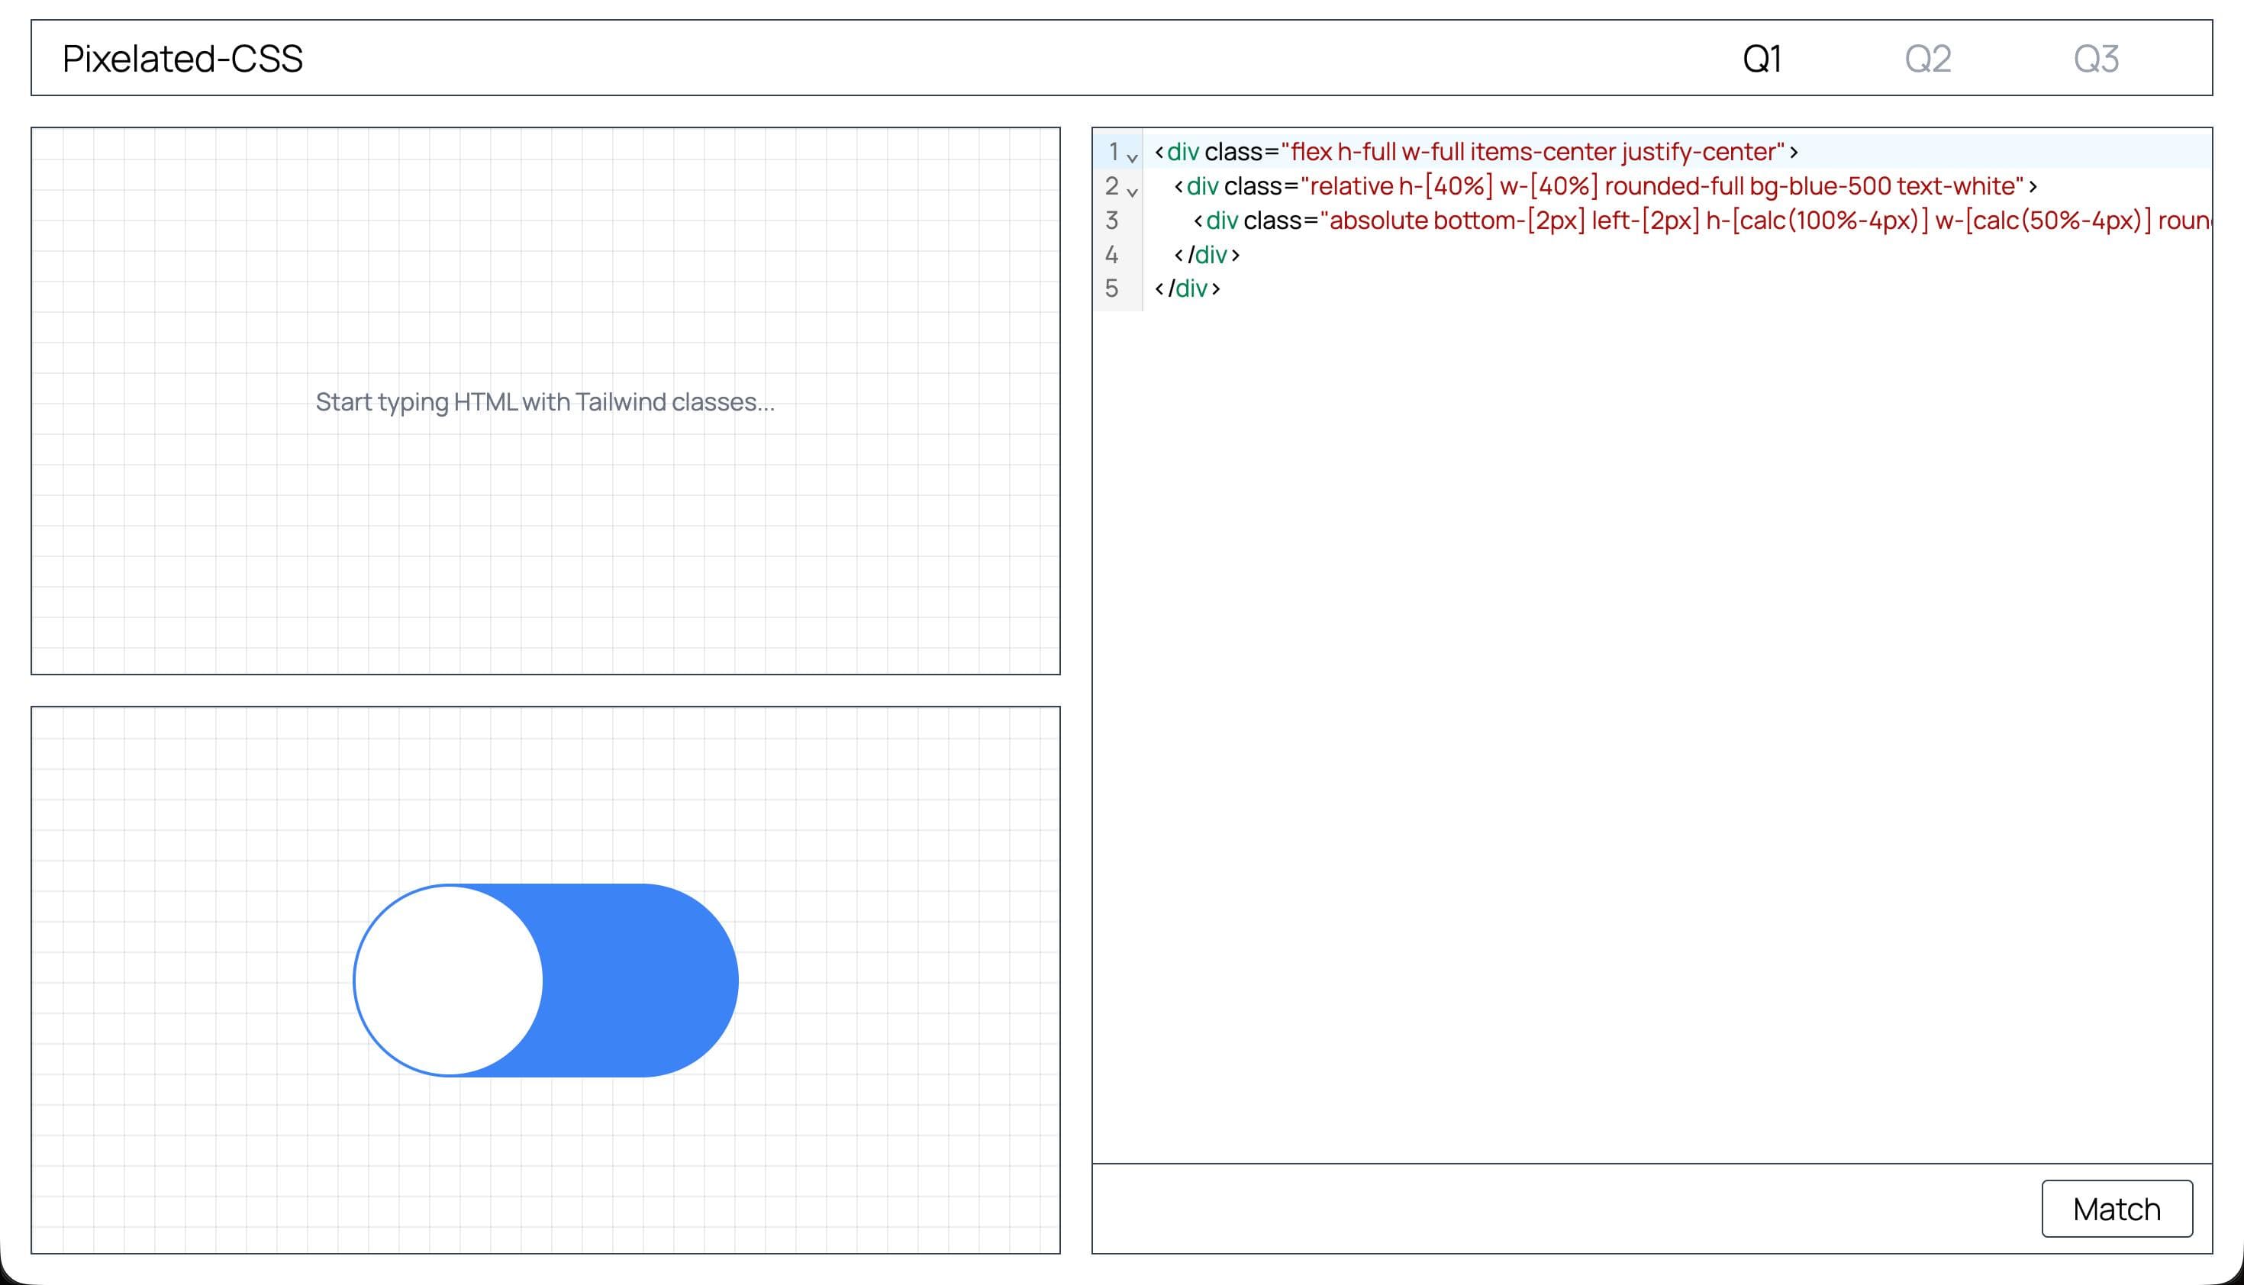Switch to the Q2 challenge tab
The width and height of the screenshot is (2244, 1285).
pos(1929,59)
